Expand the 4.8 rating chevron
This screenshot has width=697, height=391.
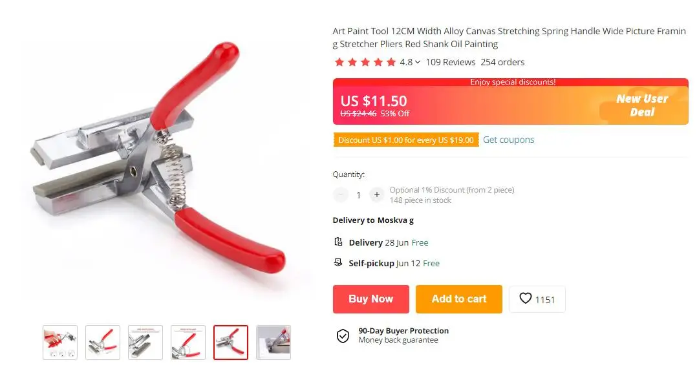coord(418,62)
